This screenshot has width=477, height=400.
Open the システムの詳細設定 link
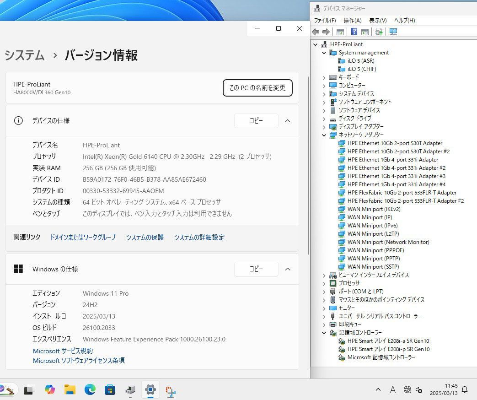(199, 237)
